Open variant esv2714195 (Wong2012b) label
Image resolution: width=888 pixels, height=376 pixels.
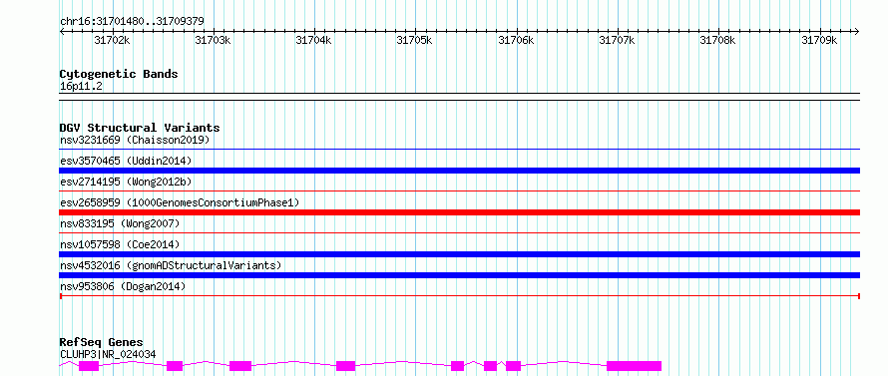[x=126, y=182]
